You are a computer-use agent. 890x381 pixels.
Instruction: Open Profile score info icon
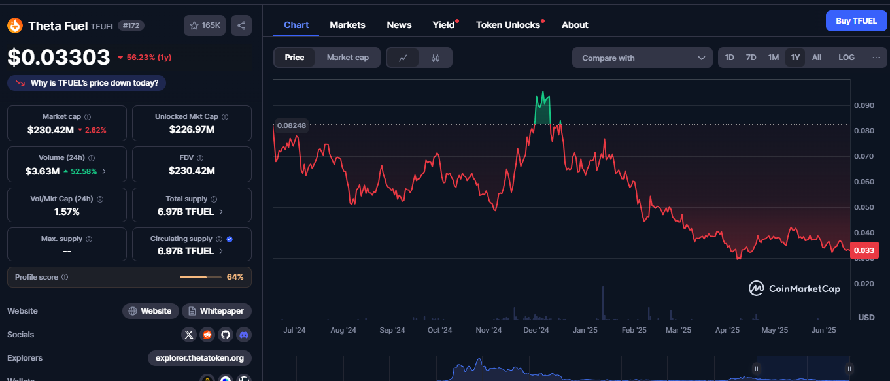65,277
